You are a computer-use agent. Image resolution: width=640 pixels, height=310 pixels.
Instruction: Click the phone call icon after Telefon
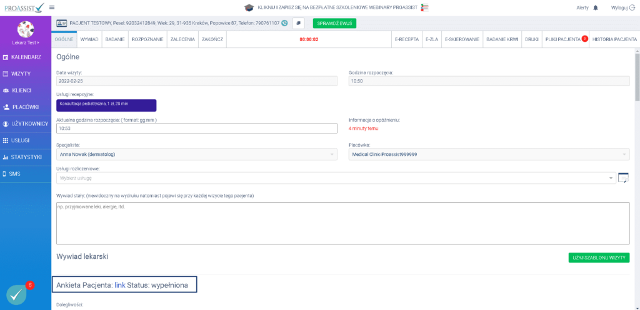[284, 23]
